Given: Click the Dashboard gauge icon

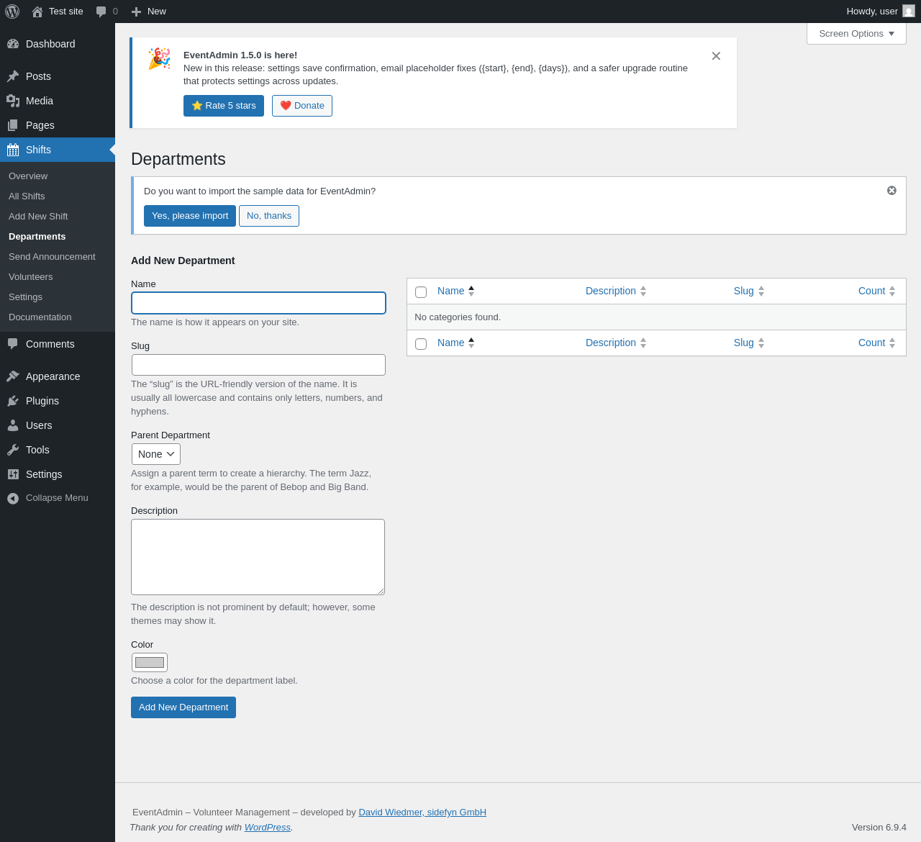Looking at the screenshot, I should (13, 44).
